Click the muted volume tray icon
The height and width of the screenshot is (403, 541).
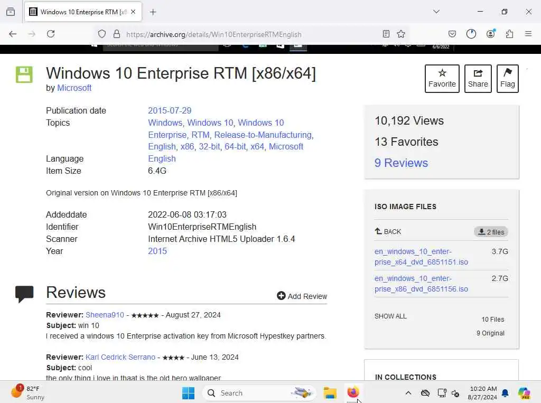point(455,393)
